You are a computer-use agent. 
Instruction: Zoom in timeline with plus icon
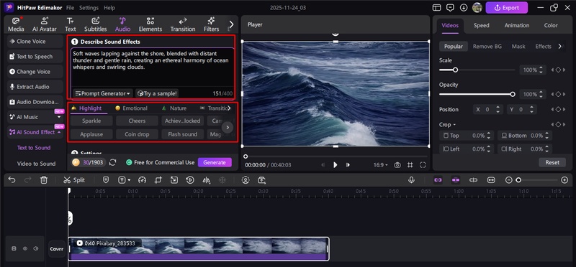(x=564, y=180)
